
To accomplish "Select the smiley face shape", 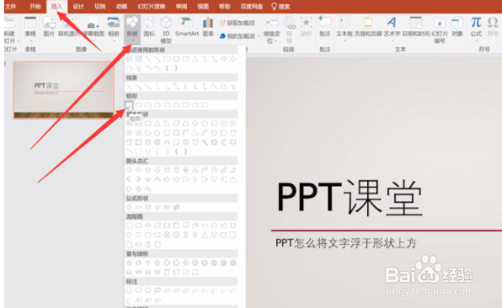I will (x=185, y=142).
